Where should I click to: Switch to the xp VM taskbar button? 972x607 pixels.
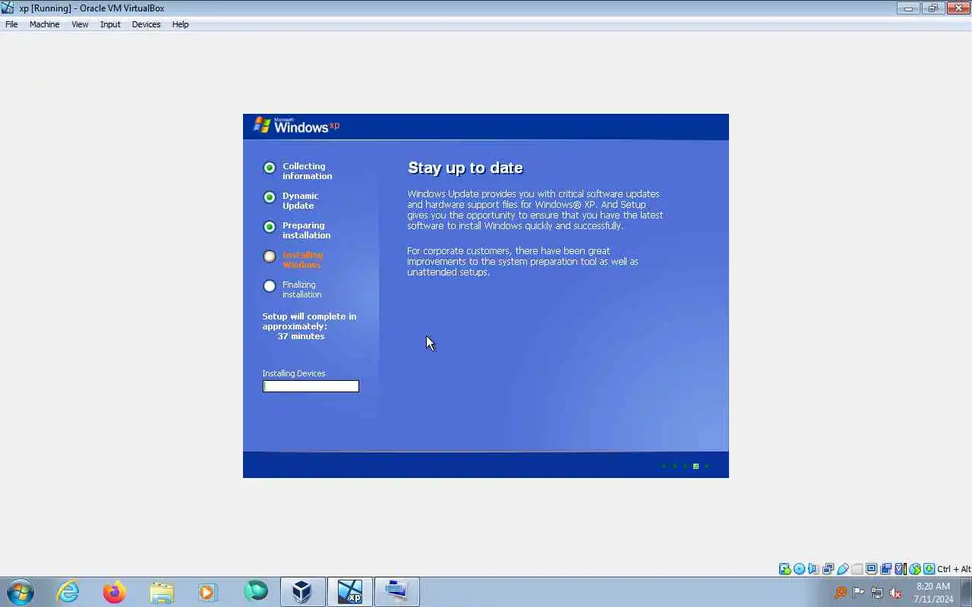350,592
